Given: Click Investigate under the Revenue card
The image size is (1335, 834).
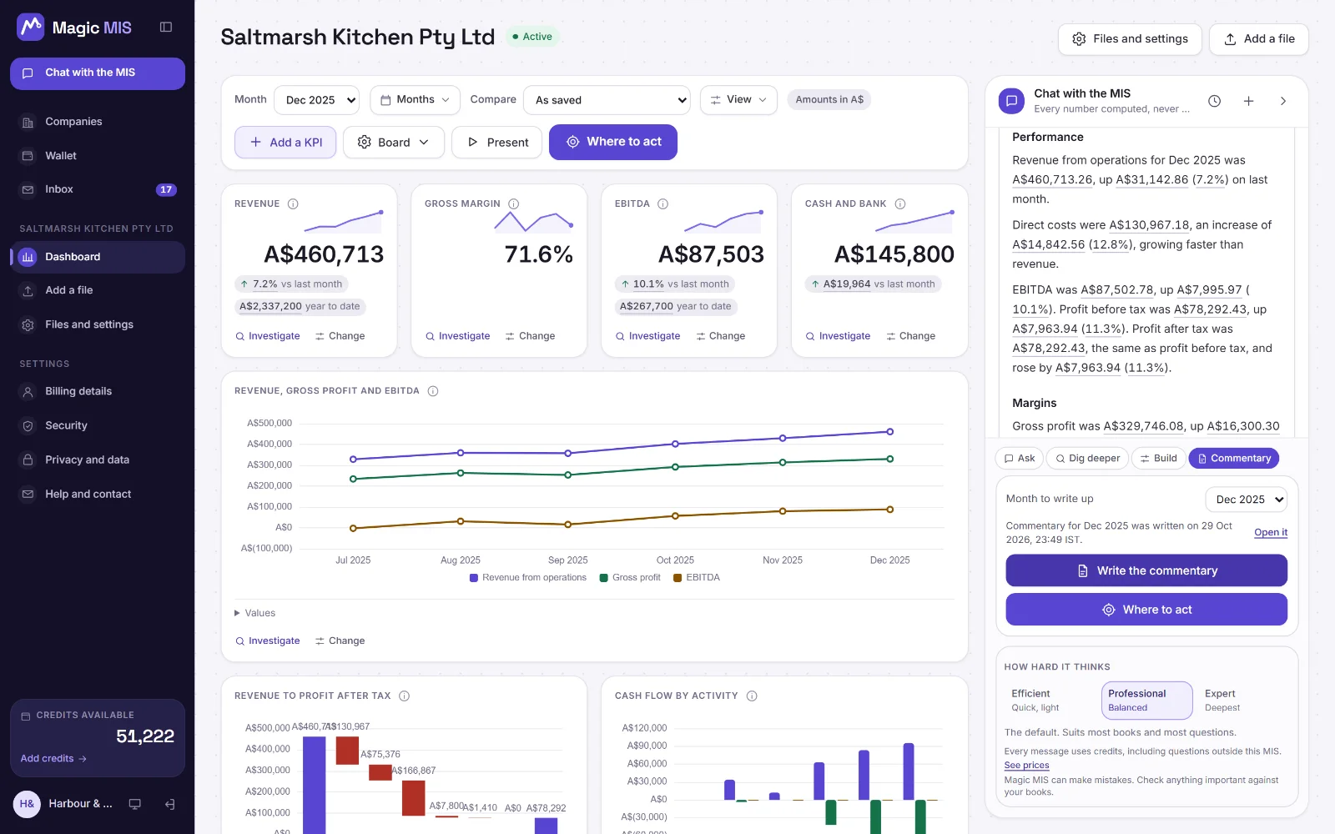Looking at the screenshot, I should 267,336.
